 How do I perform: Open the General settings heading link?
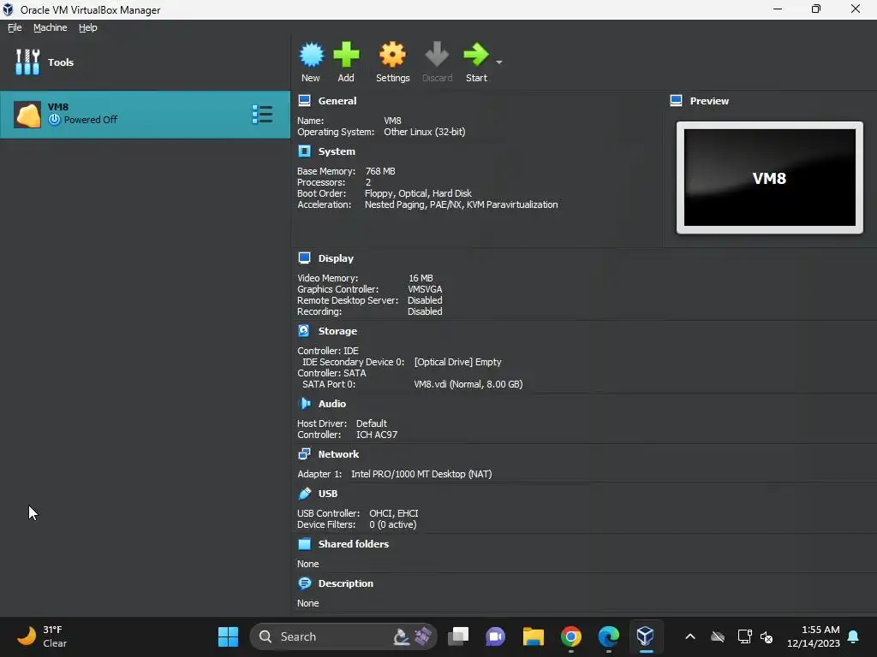click(337, 101)
